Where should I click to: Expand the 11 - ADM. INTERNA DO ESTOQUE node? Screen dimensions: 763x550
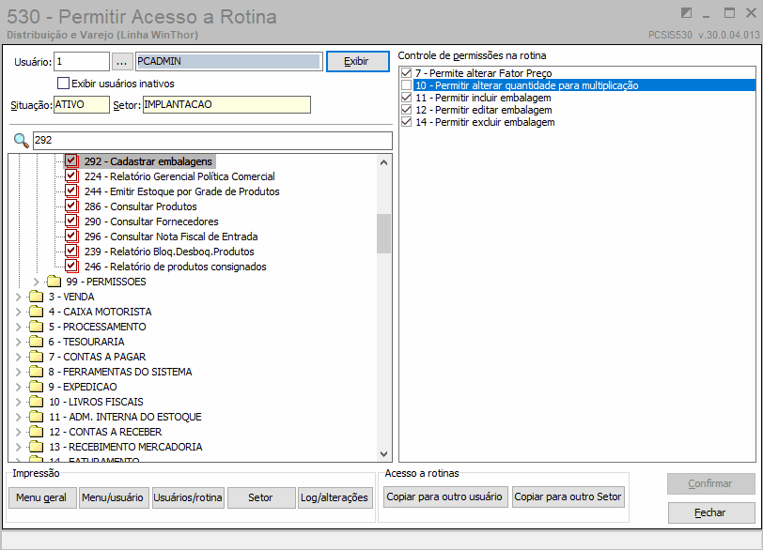coord(19,418)
